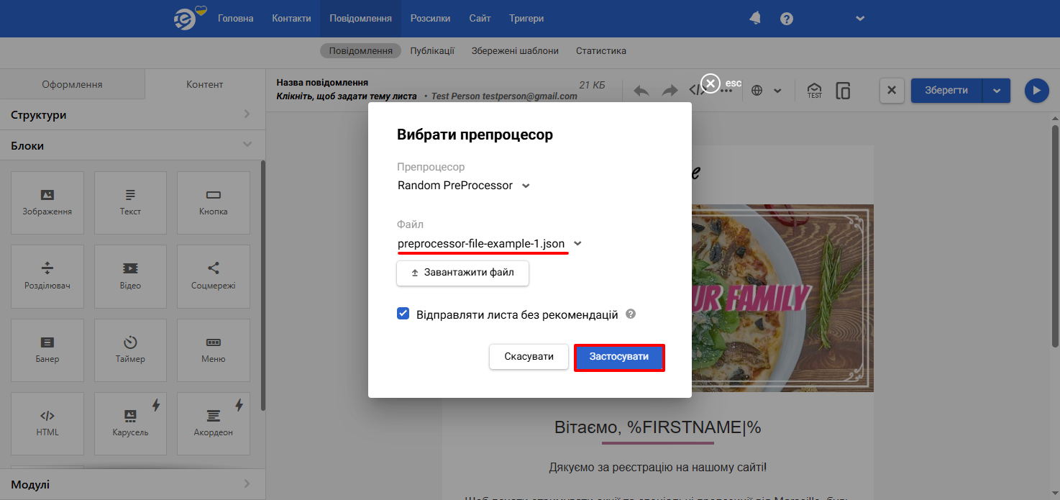Screen dimensions: 1060x500
Task: Click the copy message icon in toolbar
Action: pos(844,91)
